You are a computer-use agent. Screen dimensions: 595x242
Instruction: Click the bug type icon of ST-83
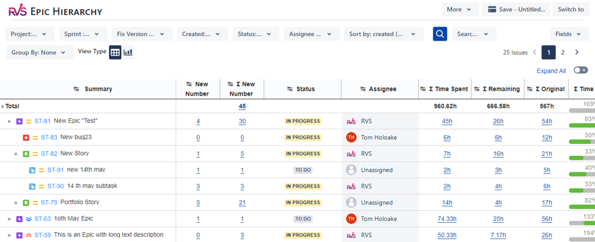[x=26, y=138]
